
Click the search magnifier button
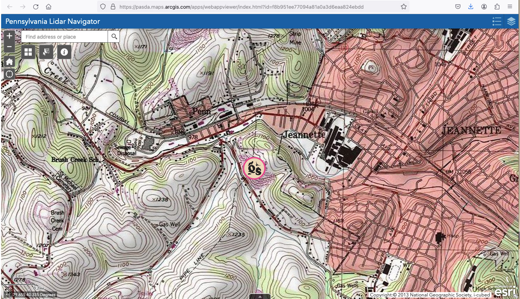pos(114,36)
